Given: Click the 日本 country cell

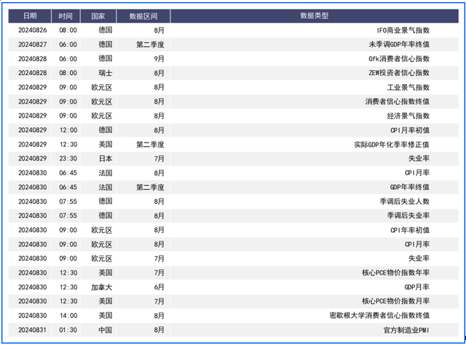Looking at the screenshot, I should click(x=106, y=159).
